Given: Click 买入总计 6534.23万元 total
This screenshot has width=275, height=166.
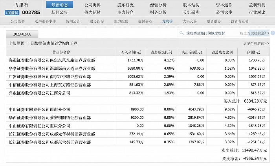Looking at the screenshot, I should click(246, 101).
